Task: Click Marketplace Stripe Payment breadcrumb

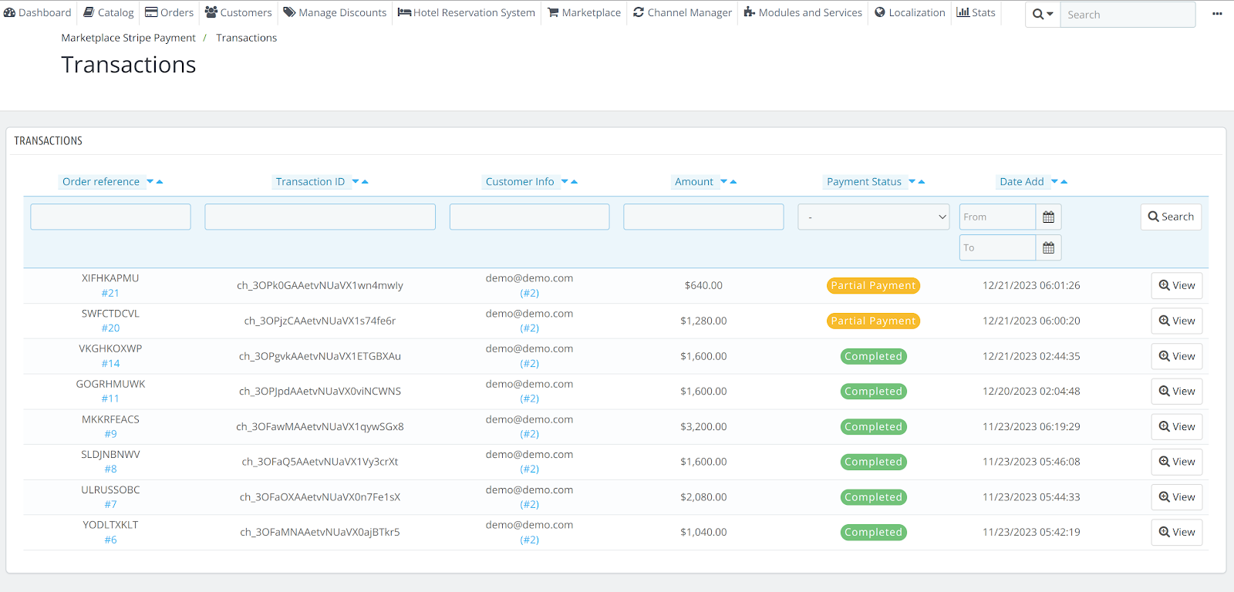Action: tap(128, 38)
